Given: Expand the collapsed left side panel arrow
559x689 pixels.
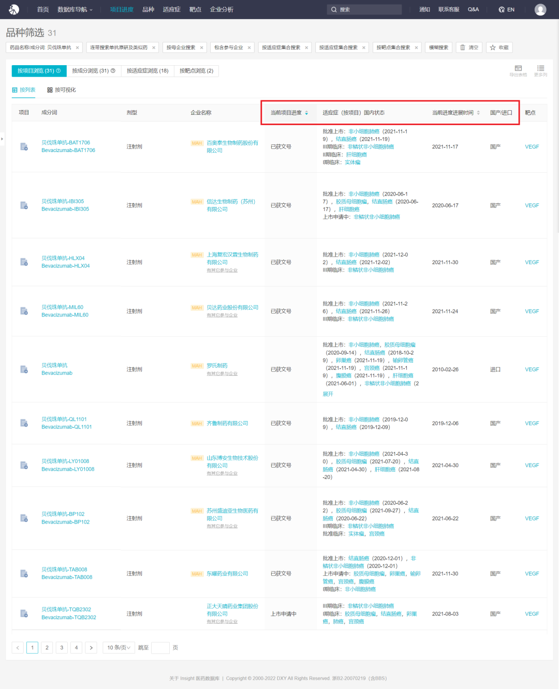Looking at the screenshot, I should pyautogui.click(x=2, y=139).
